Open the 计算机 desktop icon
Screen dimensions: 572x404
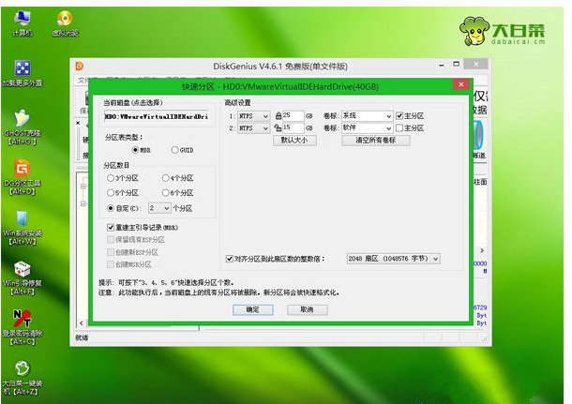(23, 23)
